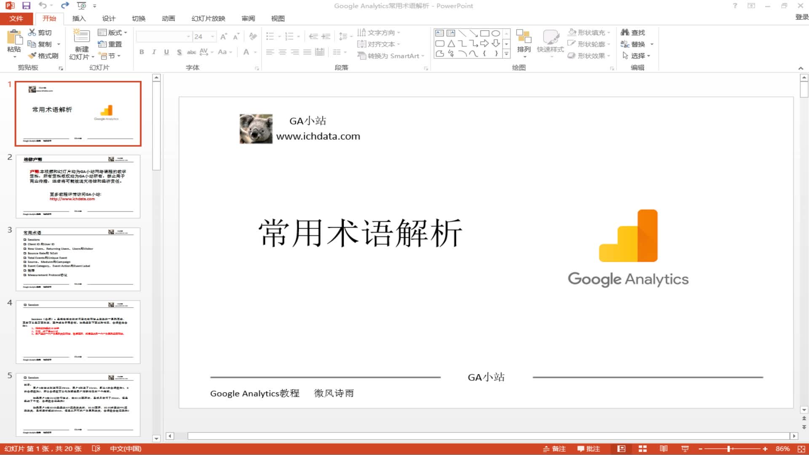The image size is (809, 455).
Task: Open Shape Fill (形状填充) color options
Action: [589, 32]
